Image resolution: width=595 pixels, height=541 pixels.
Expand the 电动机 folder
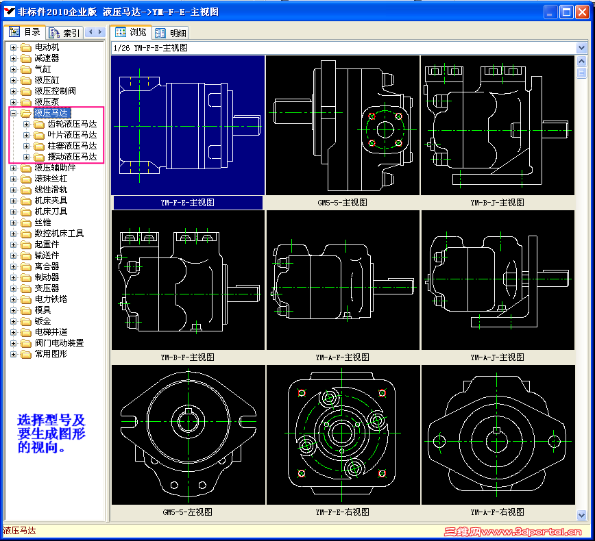click(13, 47)
